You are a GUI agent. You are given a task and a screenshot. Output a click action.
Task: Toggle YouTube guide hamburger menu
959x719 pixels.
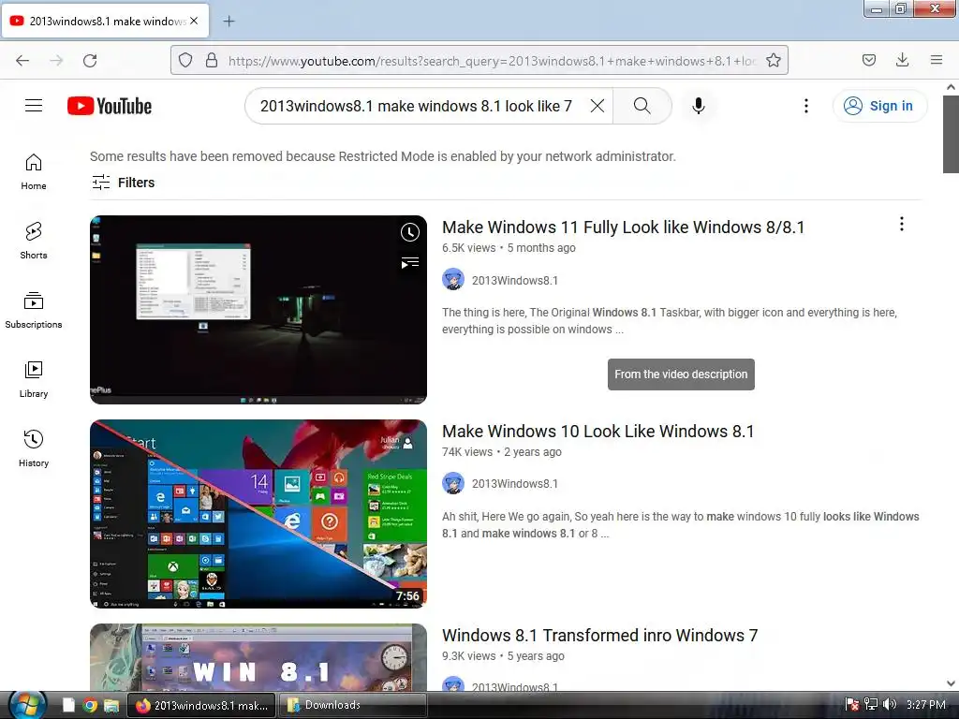(34, 106)
